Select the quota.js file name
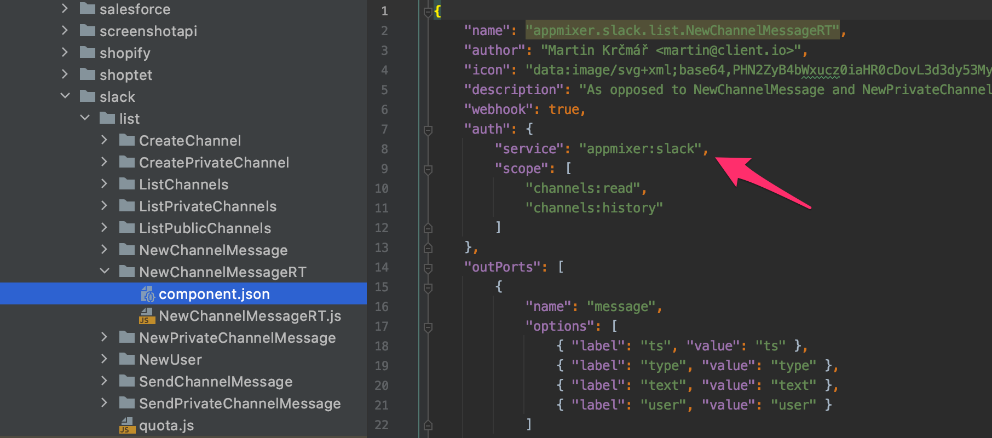Viewport: 992px width, 438px height. pyautogui.click(x=166, y=425)
